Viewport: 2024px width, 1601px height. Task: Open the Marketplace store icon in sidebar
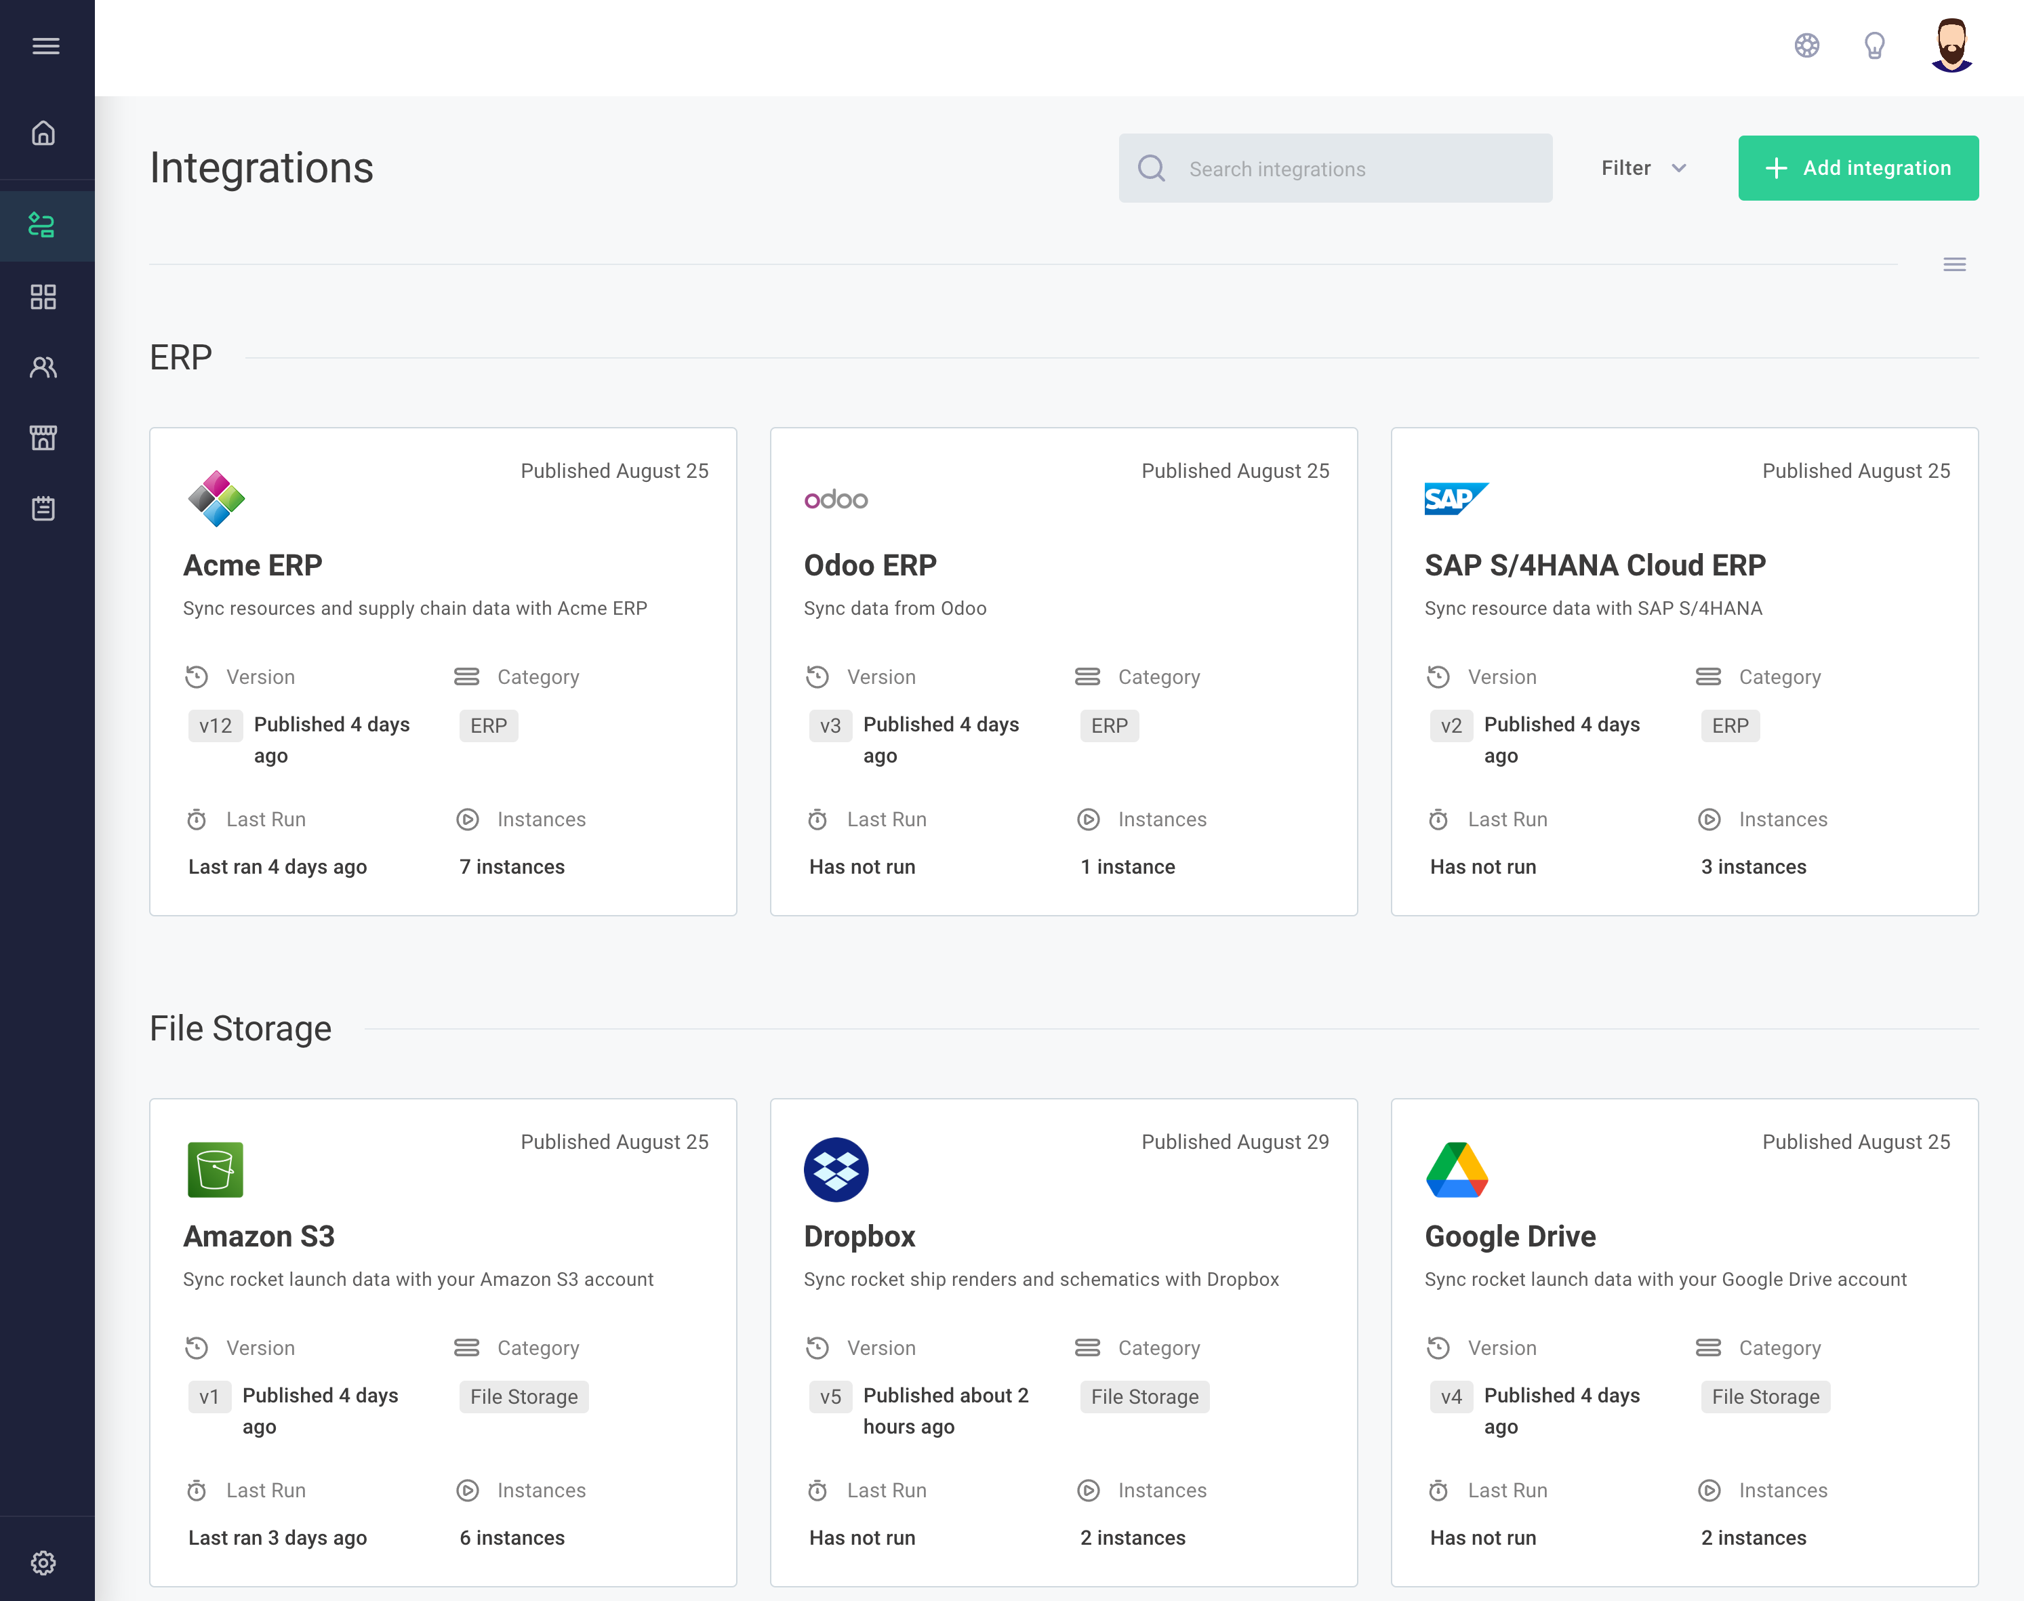click(44, 438)
